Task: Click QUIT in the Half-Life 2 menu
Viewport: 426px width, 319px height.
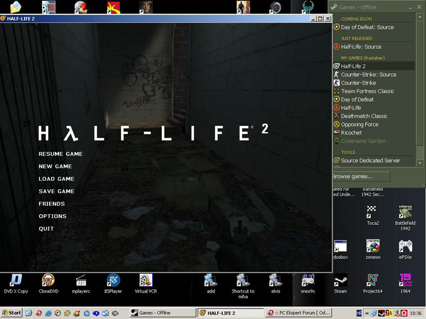Action: (46, 229)
